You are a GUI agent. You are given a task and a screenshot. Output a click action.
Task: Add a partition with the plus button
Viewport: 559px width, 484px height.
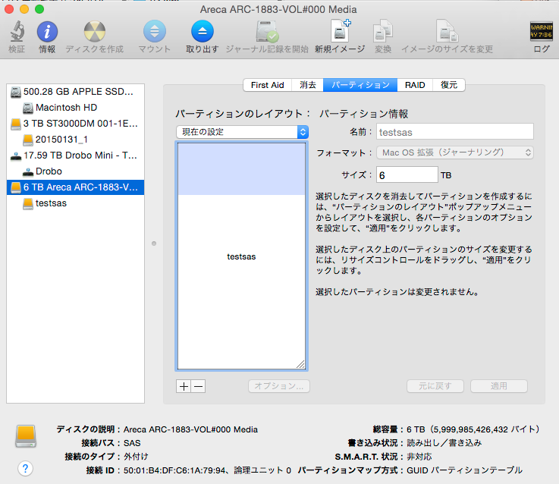(x=184, y=386)
